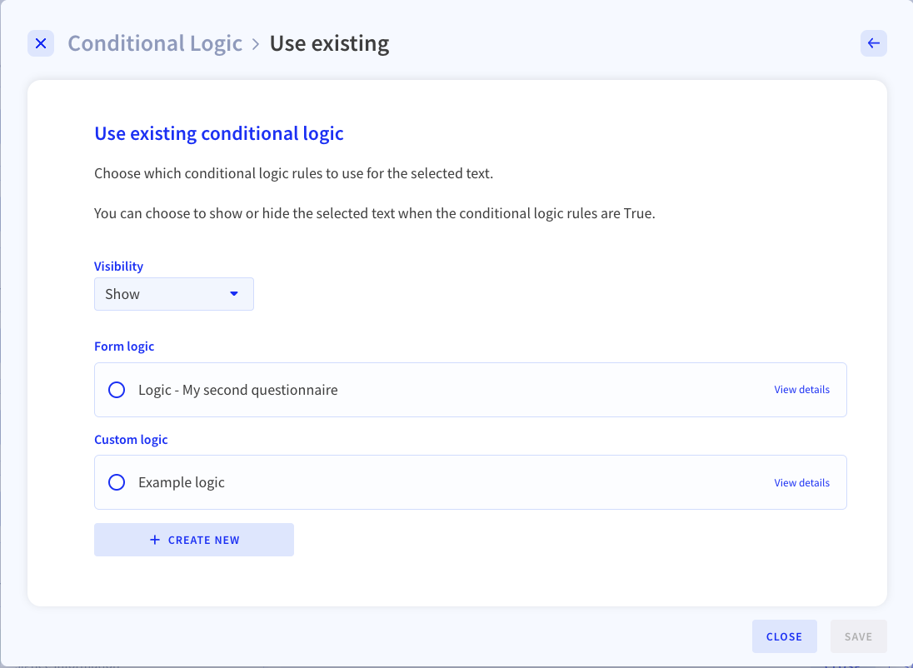Click the Logic - My second questionnaire row

click(471, 390)
